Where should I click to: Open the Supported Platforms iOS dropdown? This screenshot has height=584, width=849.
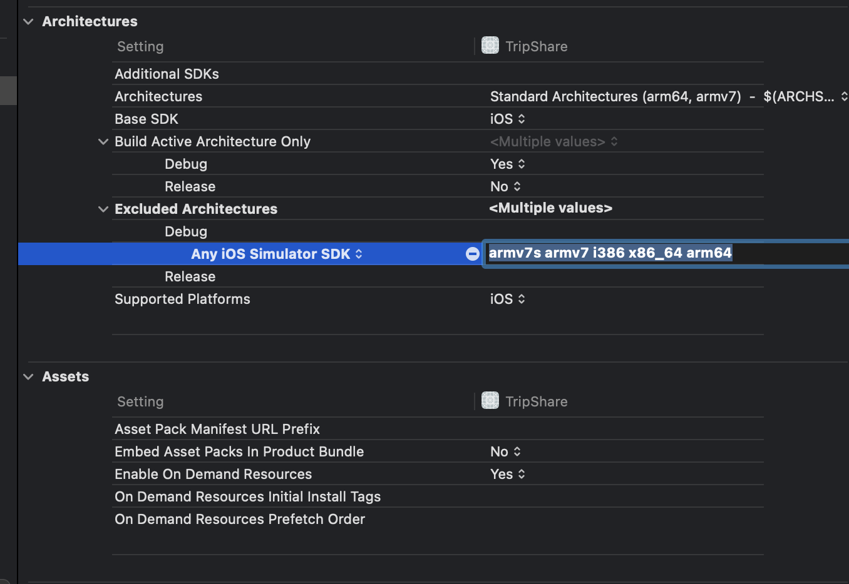507,299
